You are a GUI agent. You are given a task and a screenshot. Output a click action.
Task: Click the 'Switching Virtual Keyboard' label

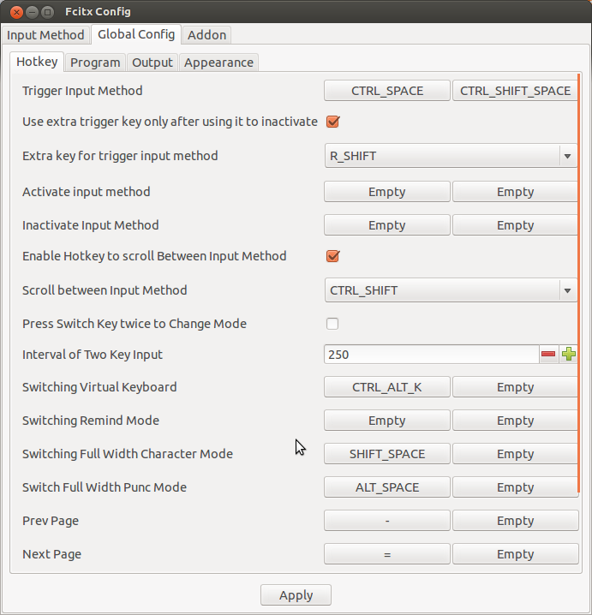click(99, 387)
